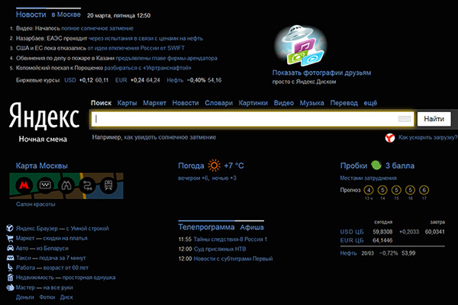Open the virtual keyboard icon in search field
This screenshot has height=305, width=458.
coord(405,119)
